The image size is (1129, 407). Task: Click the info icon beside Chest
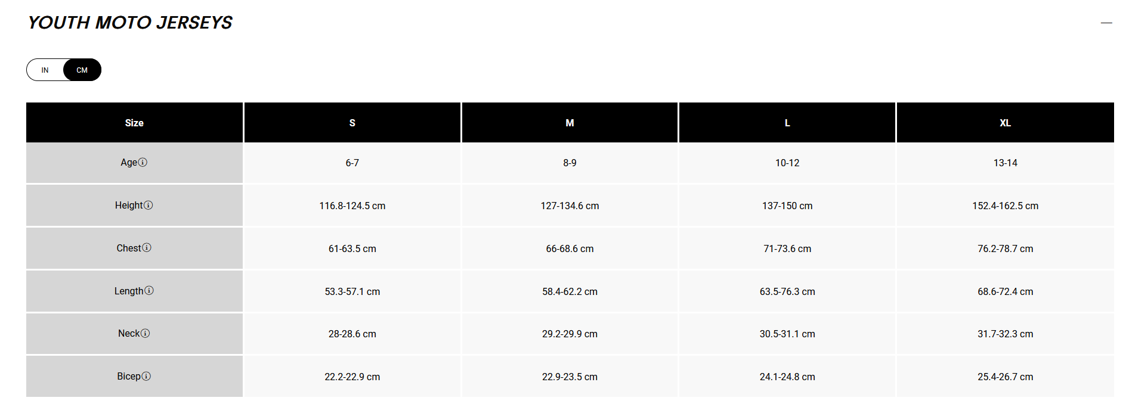(x=147, y=247)
